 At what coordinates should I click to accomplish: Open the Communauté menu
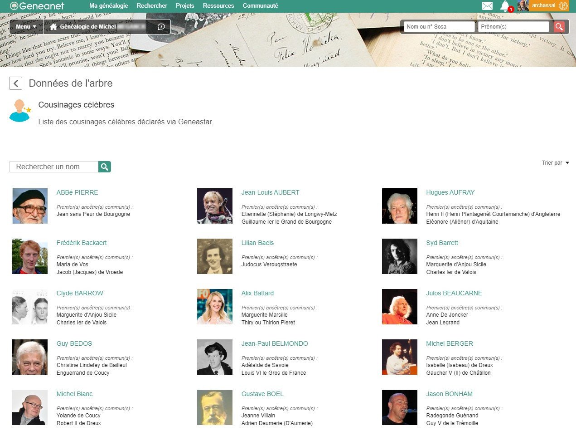click(x=260, y=6)
